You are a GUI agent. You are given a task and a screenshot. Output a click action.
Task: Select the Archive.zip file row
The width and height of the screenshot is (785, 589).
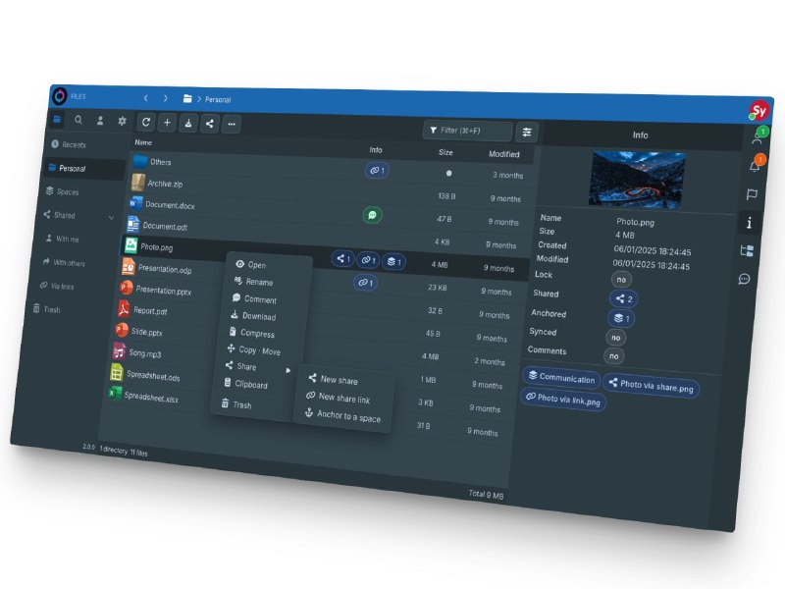(330, 189)
